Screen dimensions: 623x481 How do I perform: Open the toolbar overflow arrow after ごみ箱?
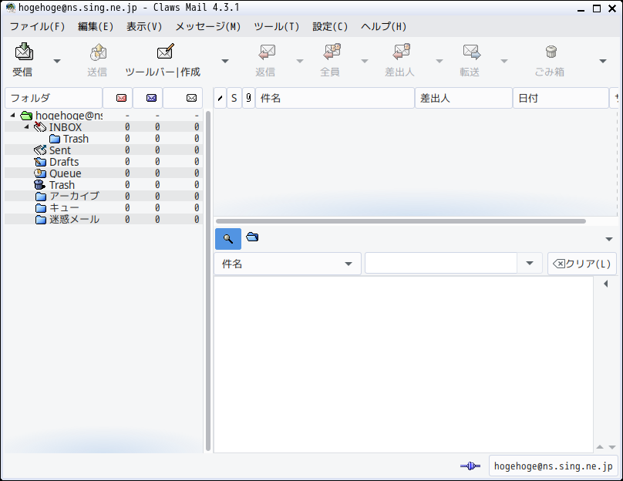coord(603,61)
